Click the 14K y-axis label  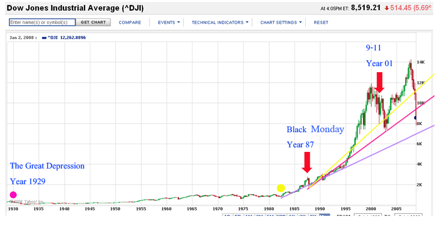(x=420, y=63)
